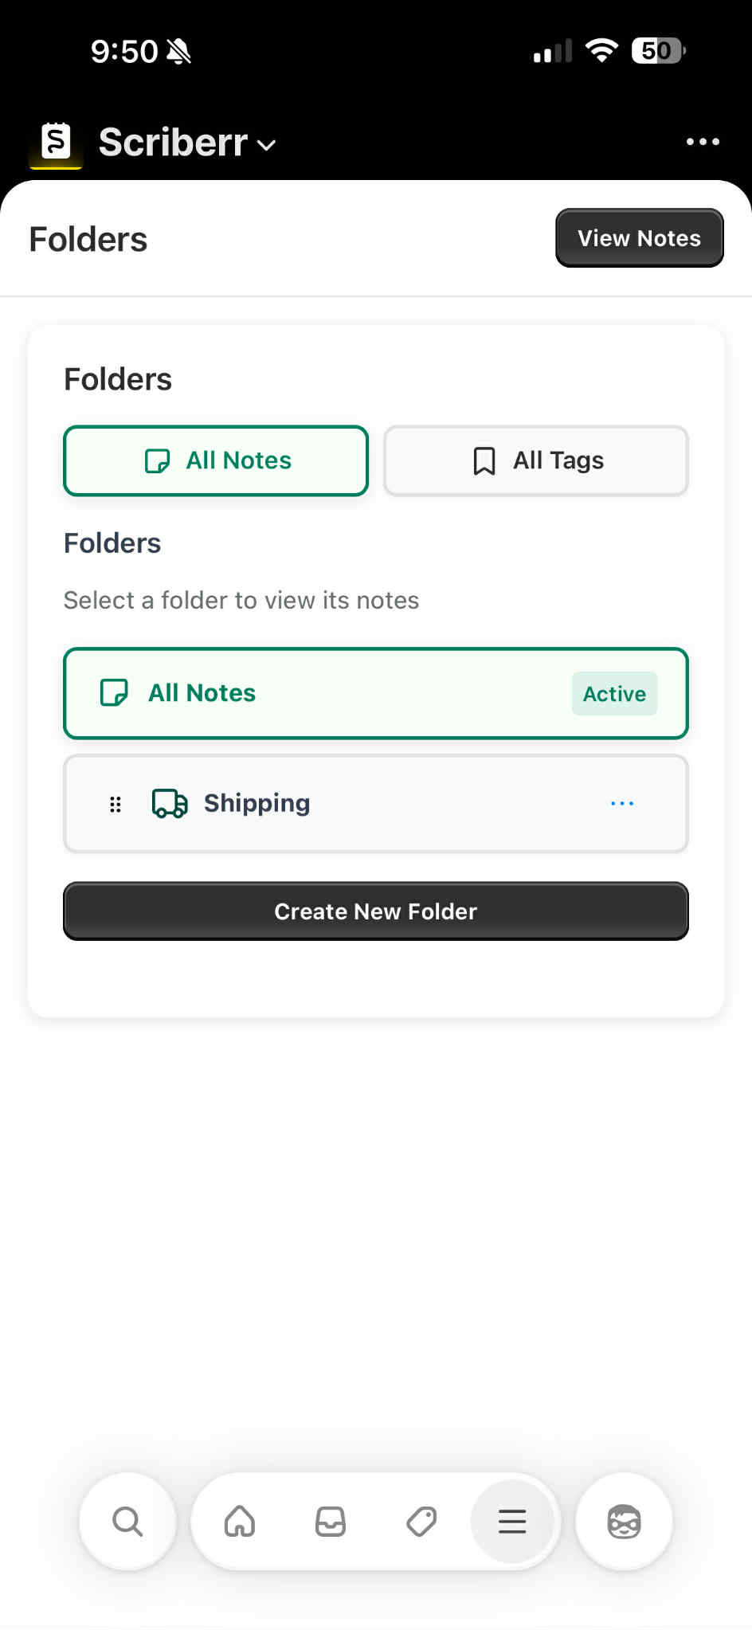Viewport: 752px width, 1630px height.
Task: Select the Shipping folder
Action: (x=376, y=803)
